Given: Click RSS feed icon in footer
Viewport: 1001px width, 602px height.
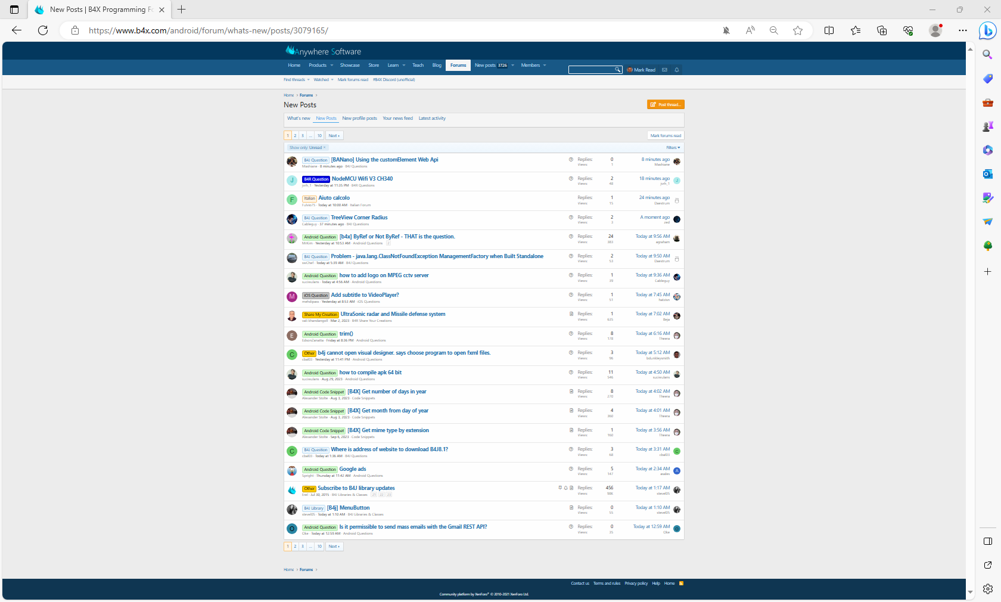Looking at the screenshot, I should [681, 584].
